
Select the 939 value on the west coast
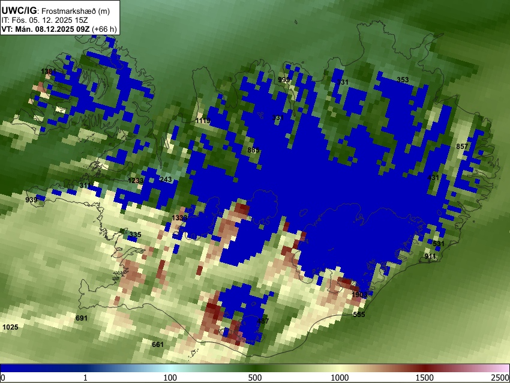[31, 199]
